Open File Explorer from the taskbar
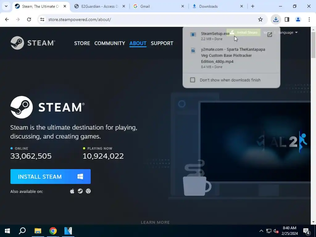The image size is (316, 237). click(38, 231)
